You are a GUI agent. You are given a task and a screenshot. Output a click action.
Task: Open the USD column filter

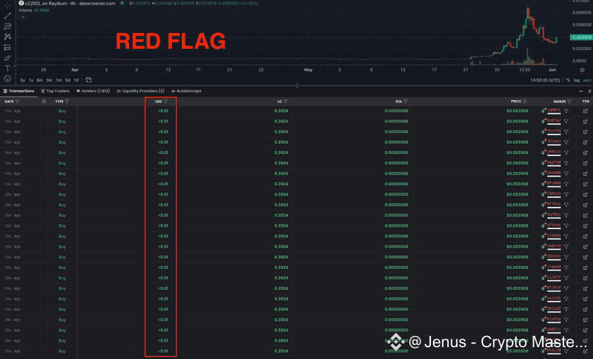click(165, 101)
